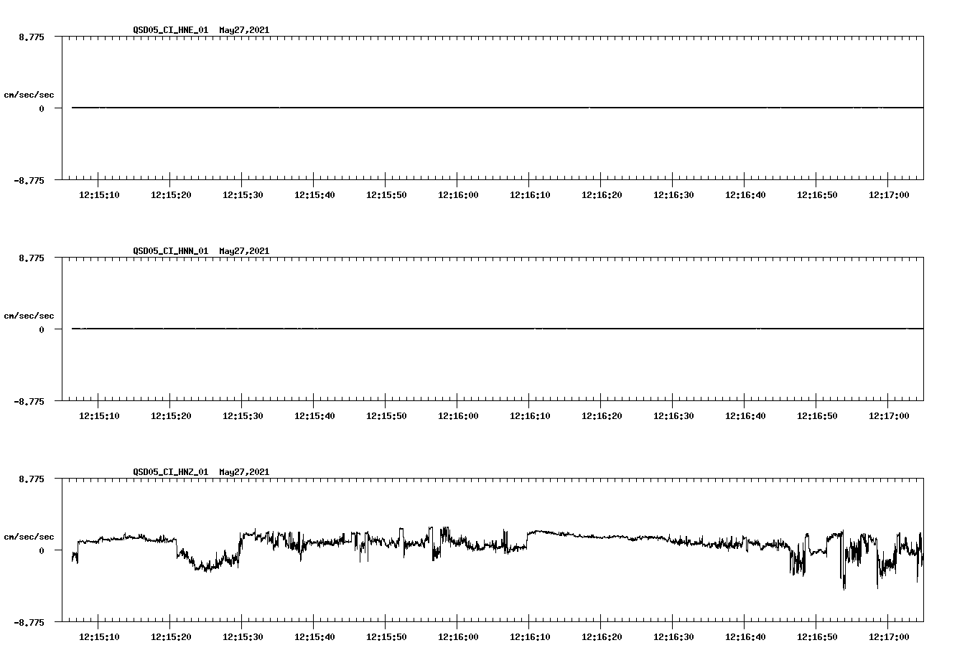Click the 12:16:30 tick under the top plot

(672, 194)
